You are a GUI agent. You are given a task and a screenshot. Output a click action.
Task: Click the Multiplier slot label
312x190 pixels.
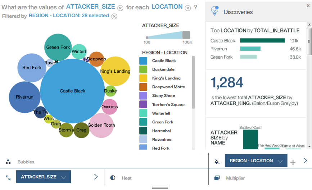(235, 178)
